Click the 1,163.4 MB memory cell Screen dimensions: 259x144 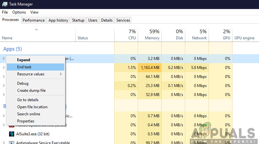coord(150,67)
